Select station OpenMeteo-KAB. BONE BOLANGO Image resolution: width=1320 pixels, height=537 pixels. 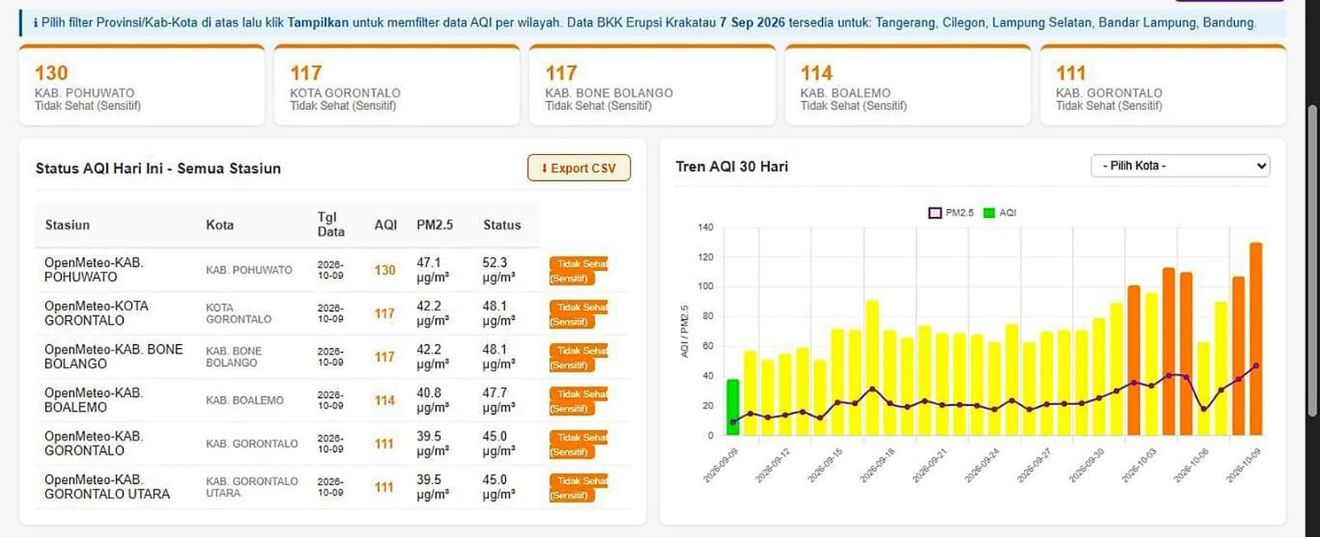click(x=114, y=356)
